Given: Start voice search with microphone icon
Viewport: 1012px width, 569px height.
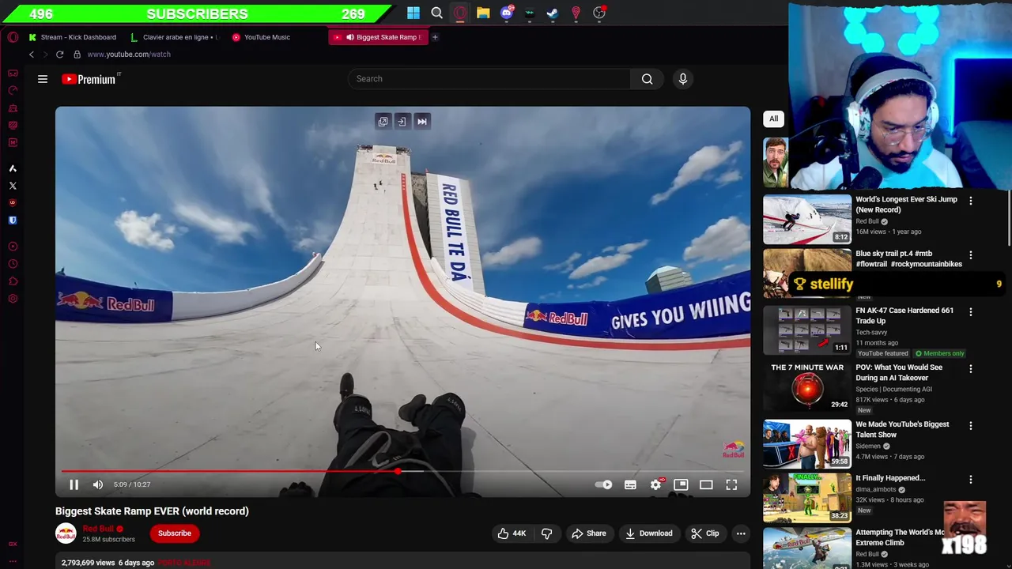Looking at the screenshot, I should pyautogui.click(x=683, y=79).
